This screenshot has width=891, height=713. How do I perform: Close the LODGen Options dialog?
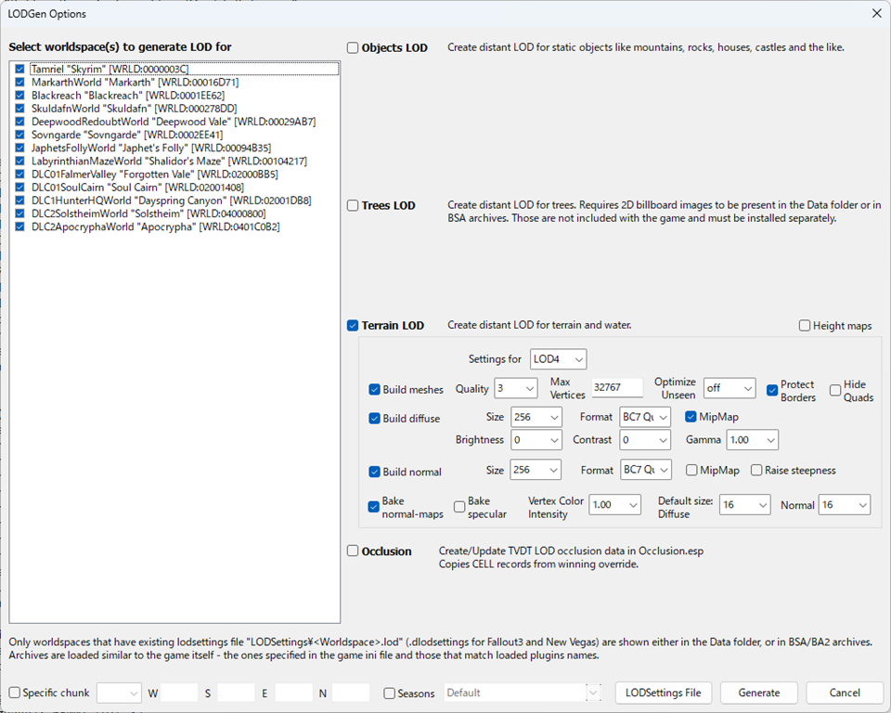tap(877, 13)
